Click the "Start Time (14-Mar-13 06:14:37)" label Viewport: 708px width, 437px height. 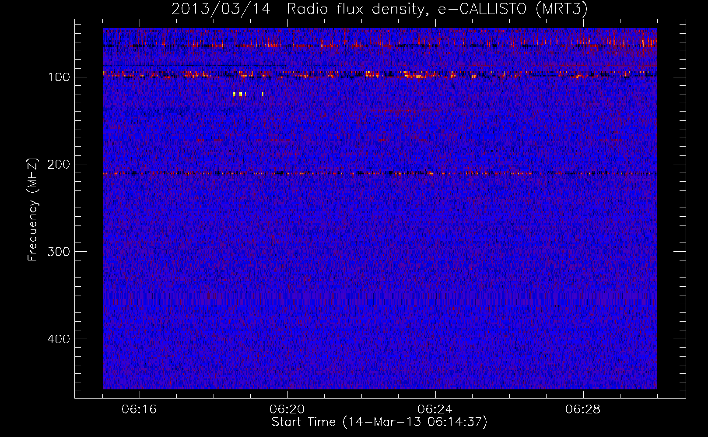(379, 422)
